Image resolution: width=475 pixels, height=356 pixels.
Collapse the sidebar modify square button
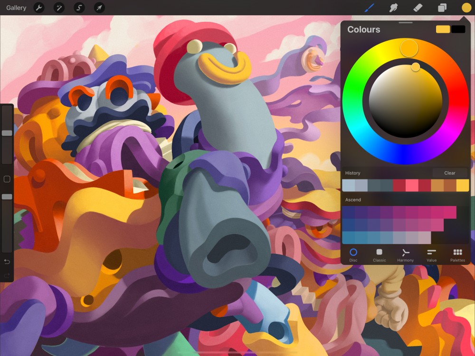[x=7, y=179]
